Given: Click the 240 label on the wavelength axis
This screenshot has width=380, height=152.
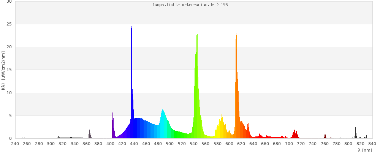Looking at the screenshot, I should click(15, 144).
